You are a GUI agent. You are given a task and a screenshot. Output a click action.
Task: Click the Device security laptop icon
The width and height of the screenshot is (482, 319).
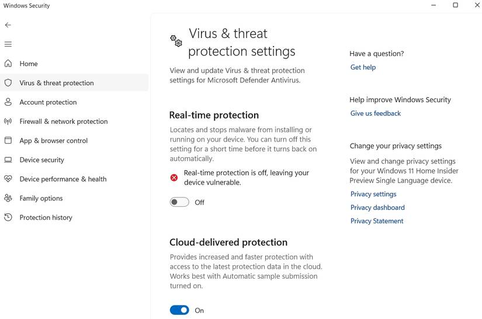tap(8, 160)
